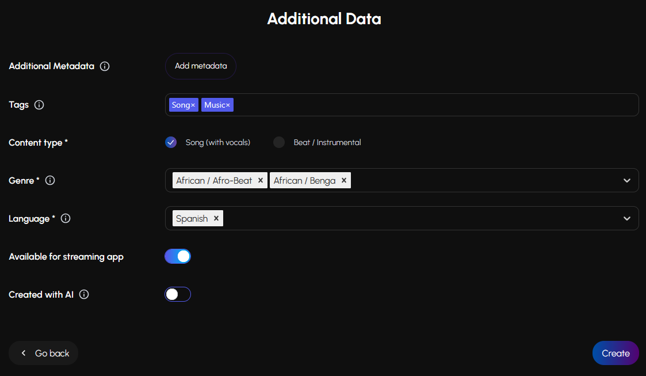This screenshot has width=646, height=376.
Task: Click the info icon beside Tags
Action: (39, 105)
